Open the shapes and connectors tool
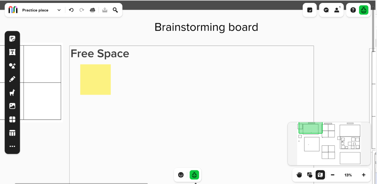The width and height of the screenshot is (377, 184). (x=12, y=66)
